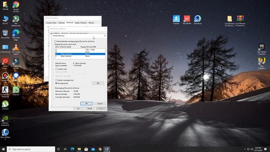Open Microsoft Store from the taskbar

coord(86,149)
